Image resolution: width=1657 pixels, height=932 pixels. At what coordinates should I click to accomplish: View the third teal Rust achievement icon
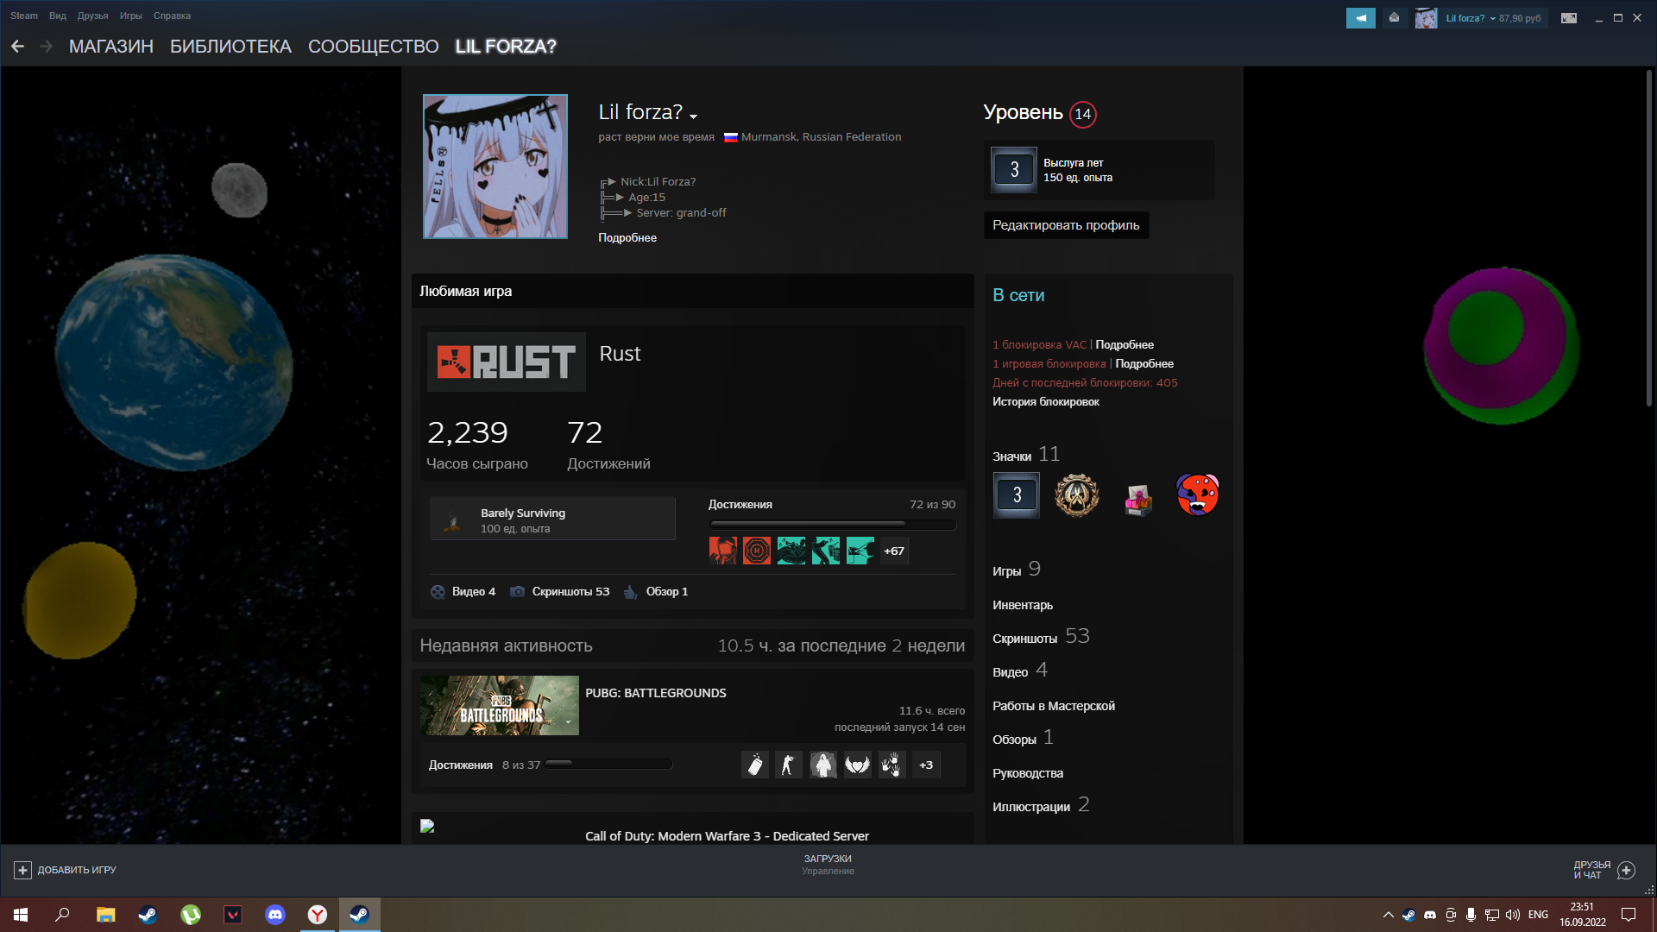860,551
